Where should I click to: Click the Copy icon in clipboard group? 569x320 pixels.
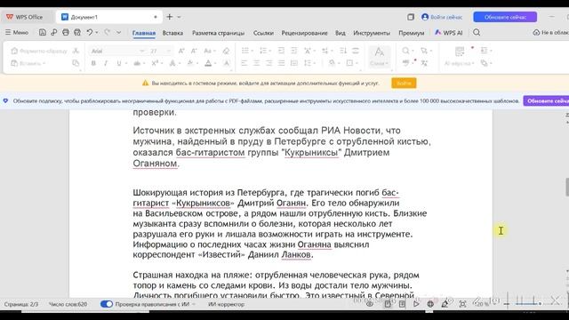(76, 63)
